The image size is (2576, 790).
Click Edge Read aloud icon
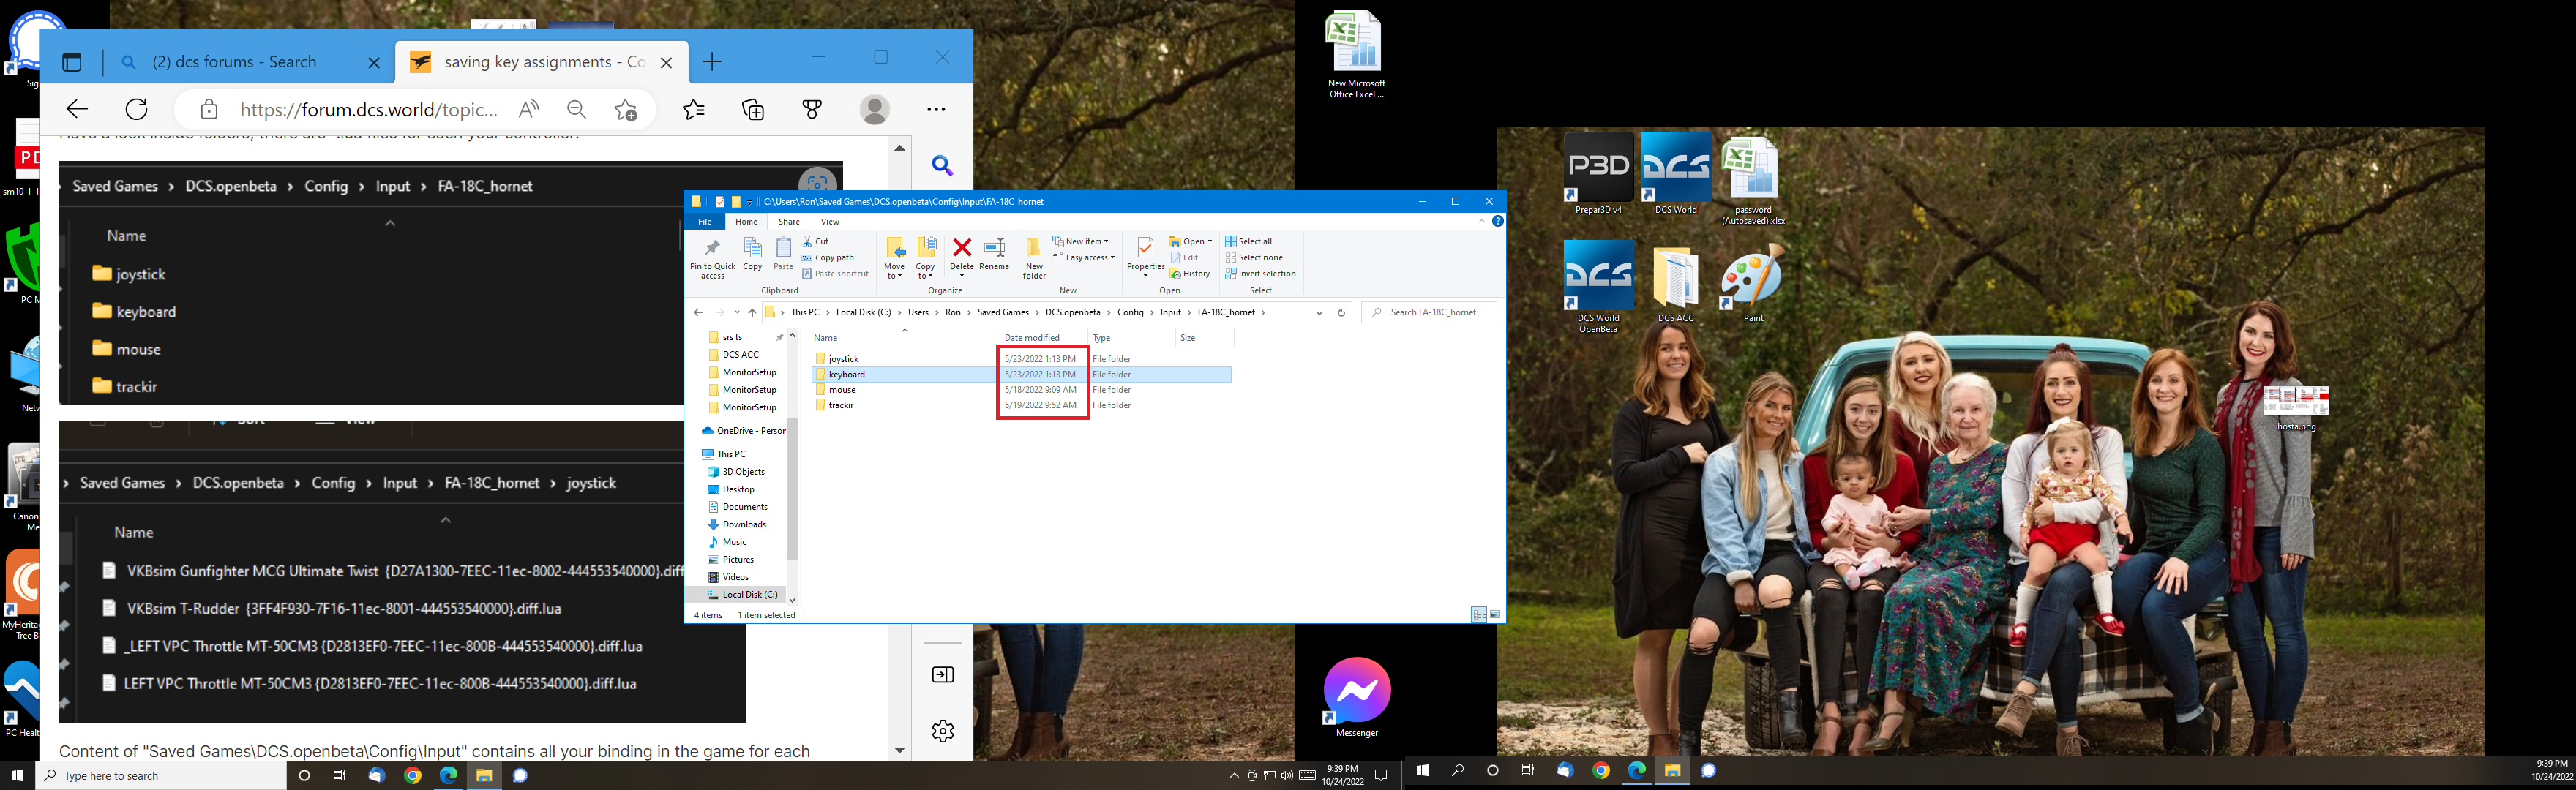pyautogui.click(x=529, y=109)
